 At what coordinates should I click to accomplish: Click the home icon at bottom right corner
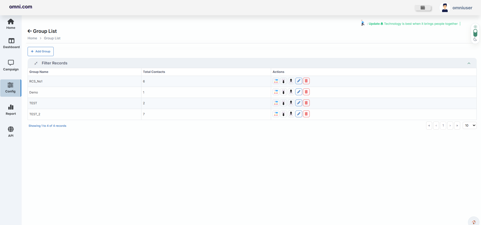(x=474, y=222)
